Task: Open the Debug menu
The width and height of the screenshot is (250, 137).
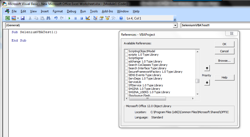Action: point(71,11)
